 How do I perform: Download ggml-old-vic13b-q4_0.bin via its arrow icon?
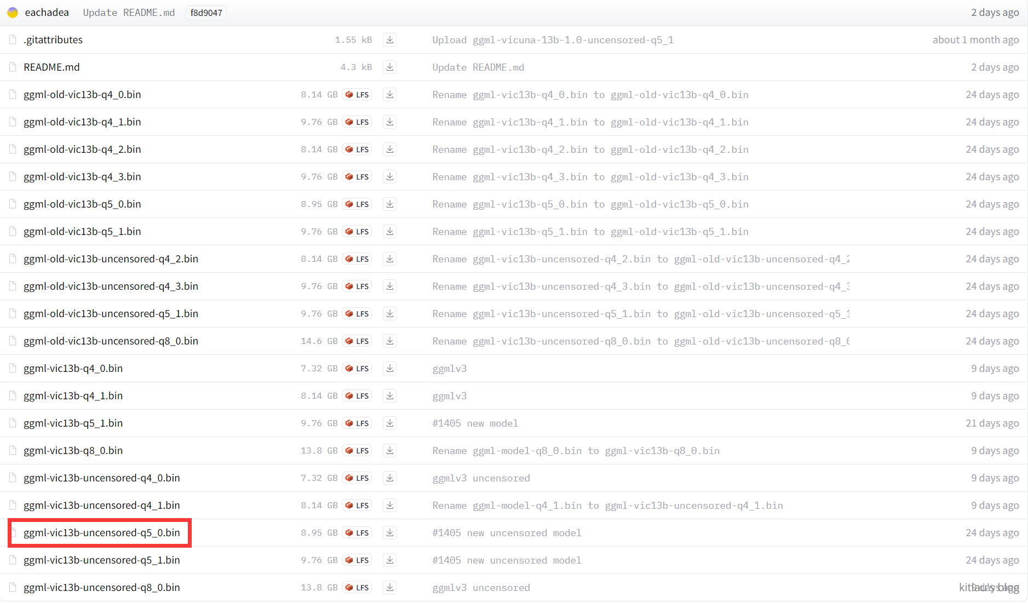click(x=389, y=95)
